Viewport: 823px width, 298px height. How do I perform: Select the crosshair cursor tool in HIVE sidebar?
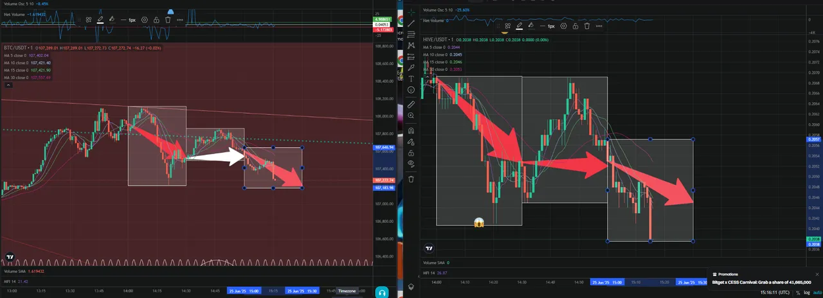411,12
